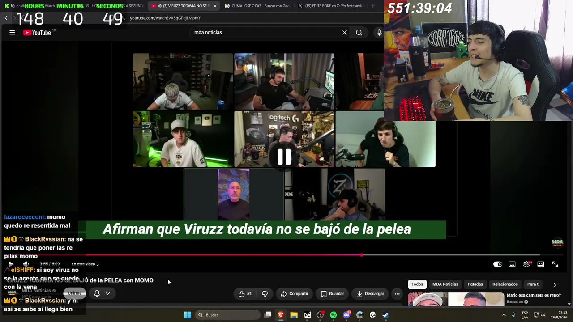Image resolution: width=573 pixels, height=322 pixels.
Task: Open the ESP LAA language switcher
Action: tap(525, 315)
